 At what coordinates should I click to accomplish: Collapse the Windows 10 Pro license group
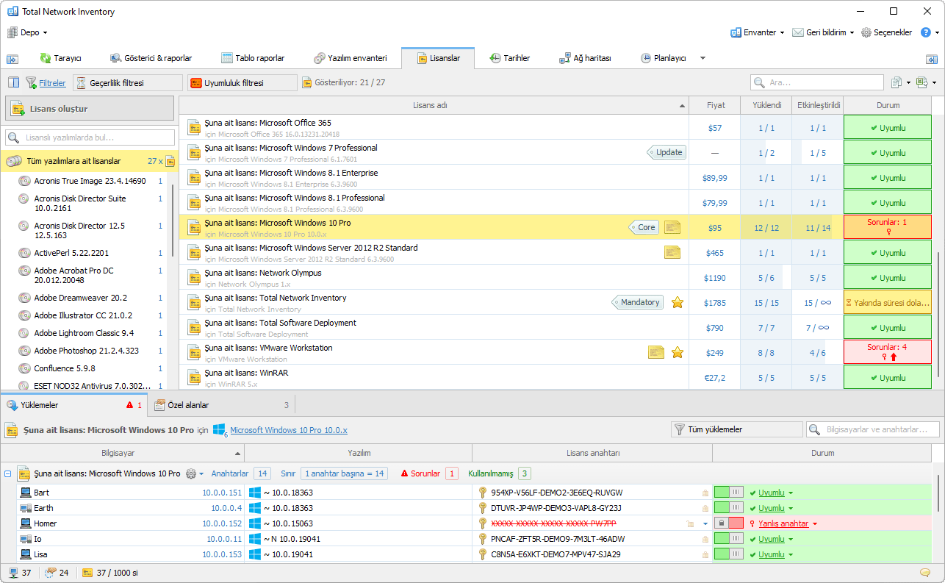click(x=8, y=474)
